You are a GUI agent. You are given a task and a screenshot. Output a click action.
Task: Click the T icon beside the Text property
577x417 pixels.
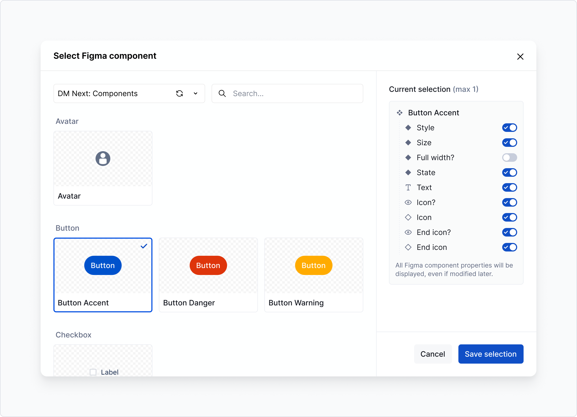(x=408, y=187)
